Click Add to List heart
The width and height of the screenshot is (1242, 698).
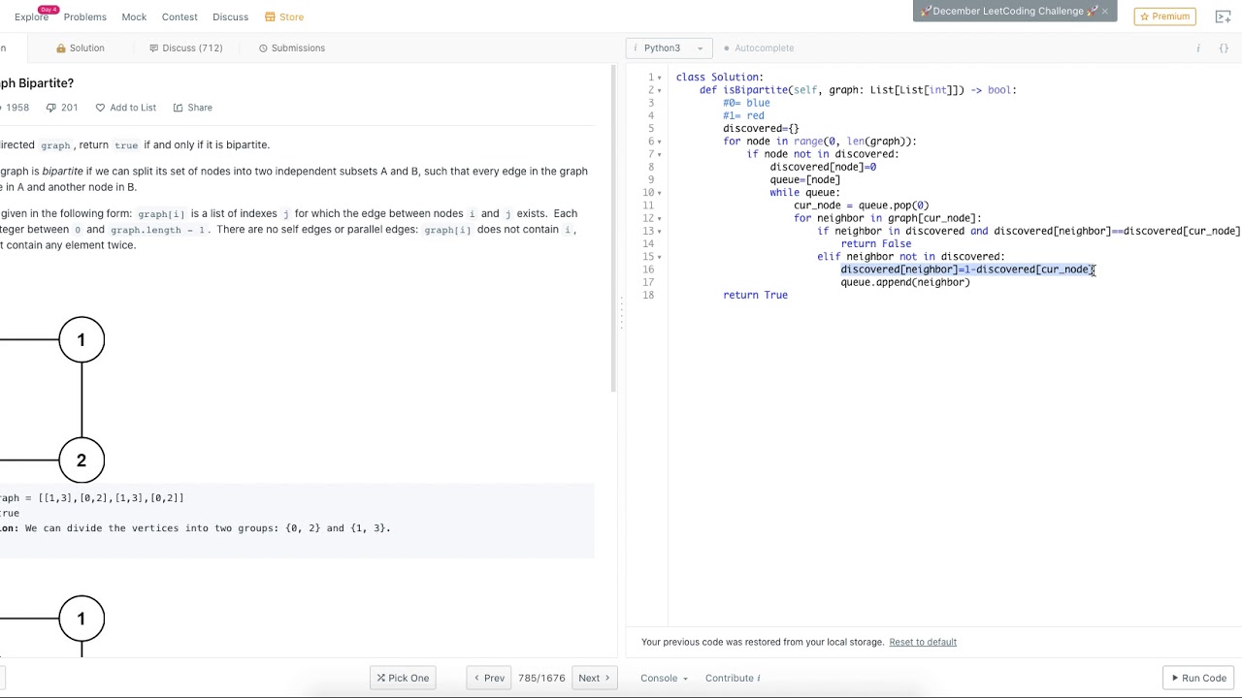click(x=125, y=108)
